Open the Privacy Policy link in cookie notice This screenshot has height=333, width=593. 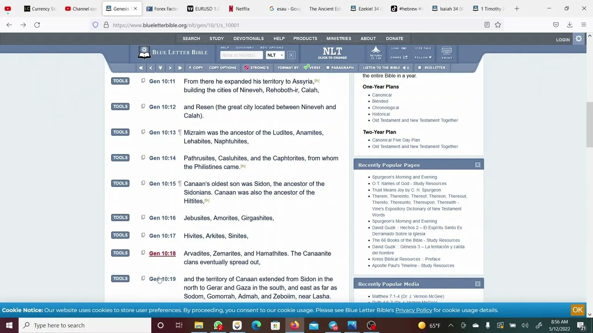(413, 310)
